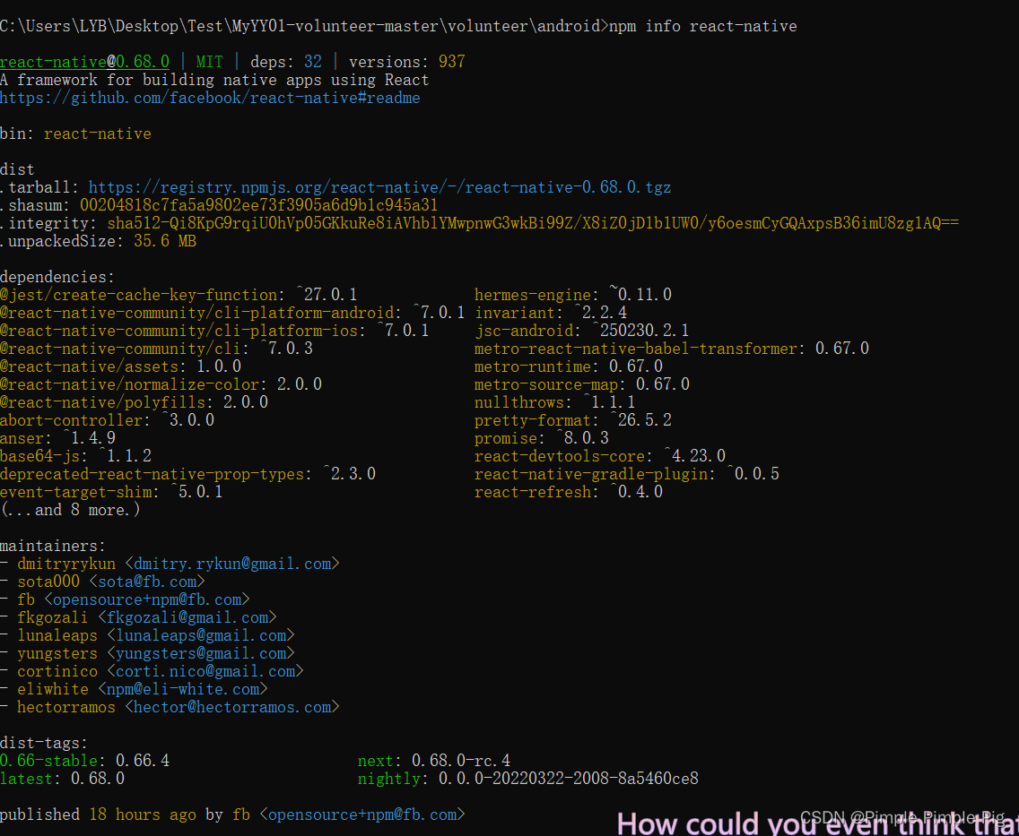
Task: Click the maintainers heading
Action: click(53, 546)
